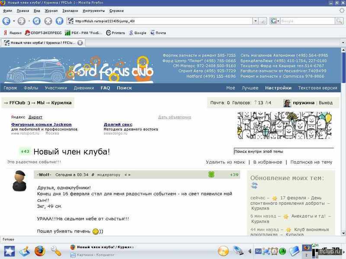This screenshot has height=259, width=346.
Task: Click the Настройки link in site navigation
Action: click(x=278, y=88)
